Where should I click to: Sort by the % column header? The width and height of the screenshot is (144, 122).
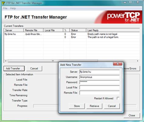[66, 30]
